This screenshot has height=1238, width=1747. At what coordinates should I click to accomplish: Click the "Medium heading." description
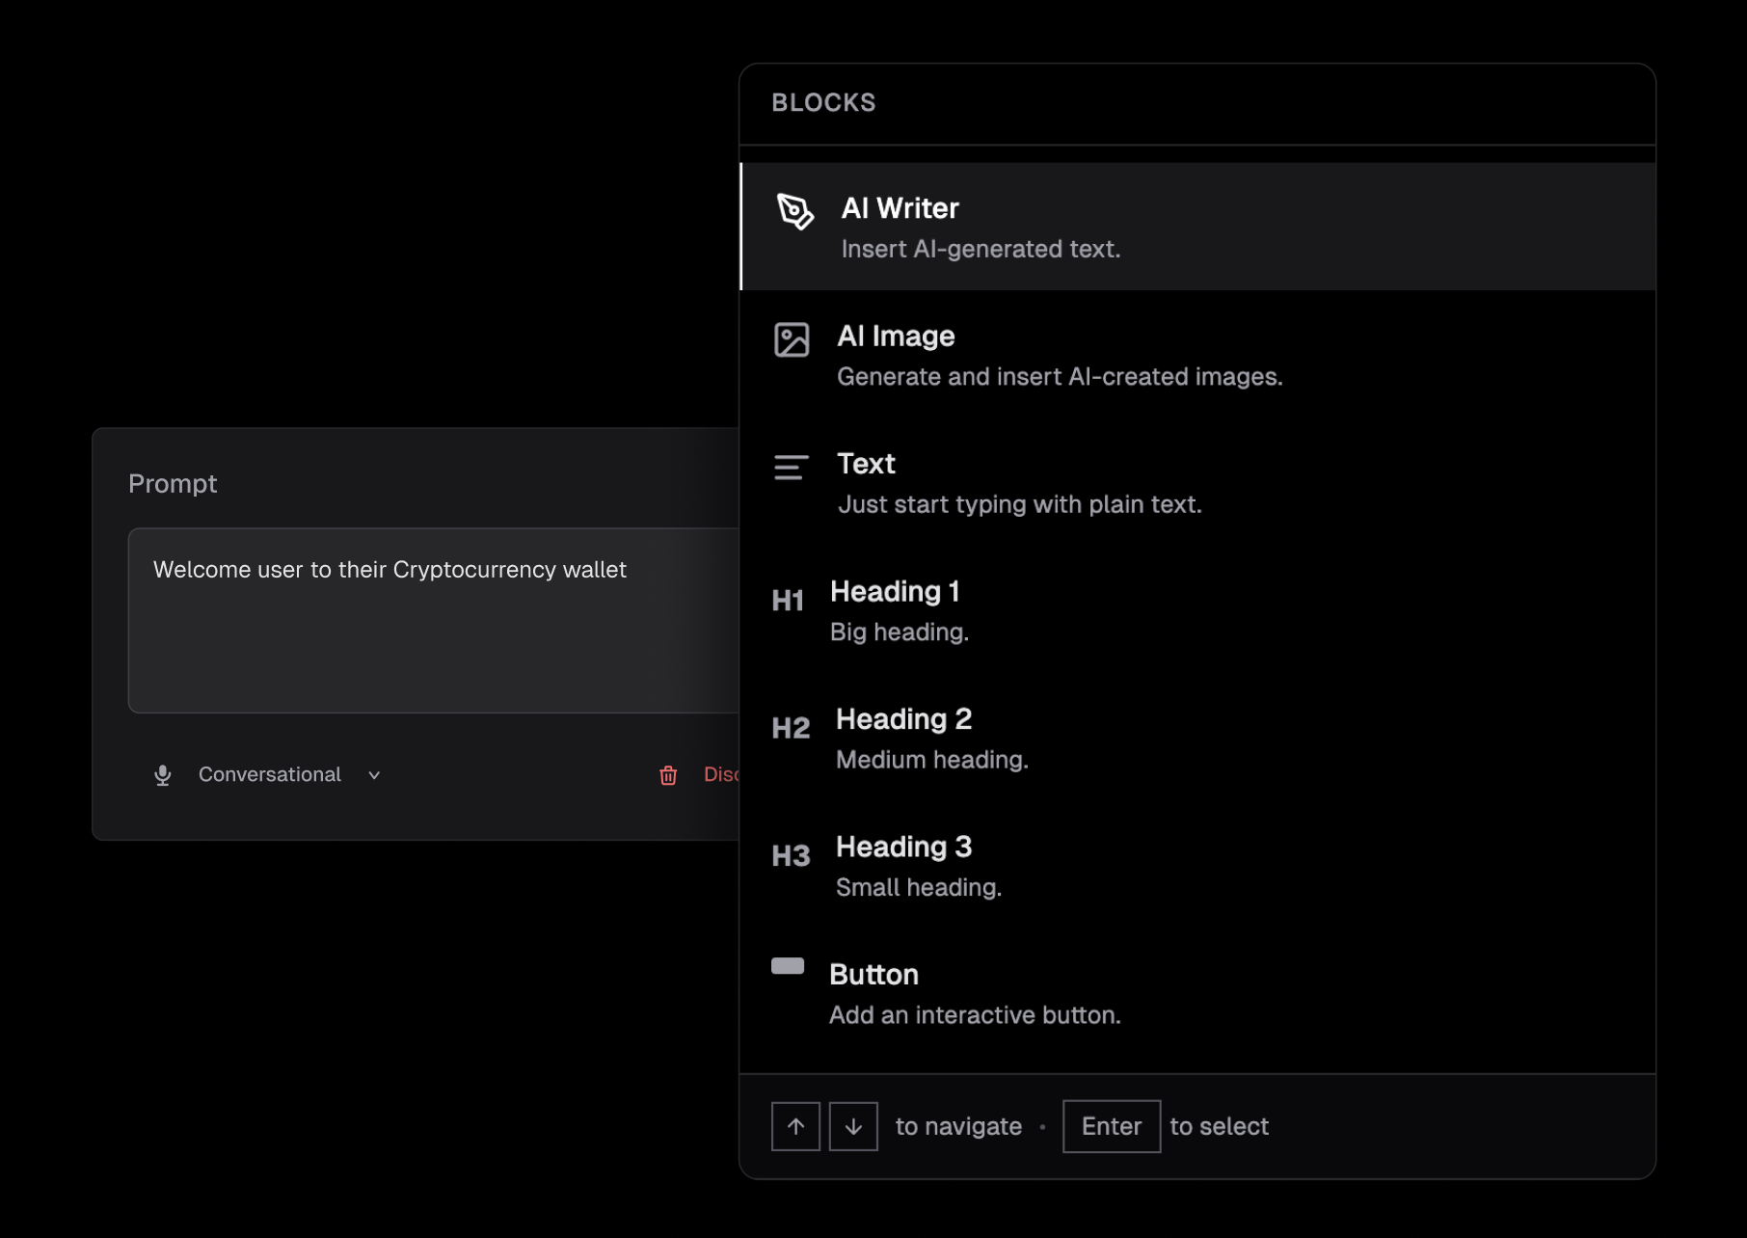(x=931, y=760)
